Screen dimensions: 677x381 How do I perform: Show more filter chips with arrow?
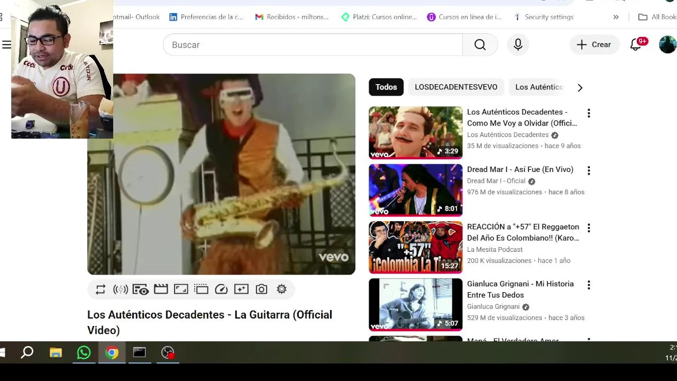point(580,88)
